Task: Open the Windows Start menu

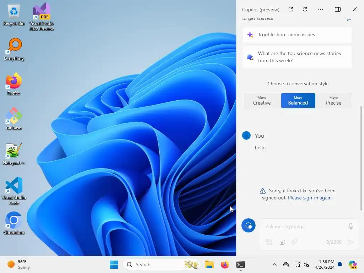Action: point(114,264)
